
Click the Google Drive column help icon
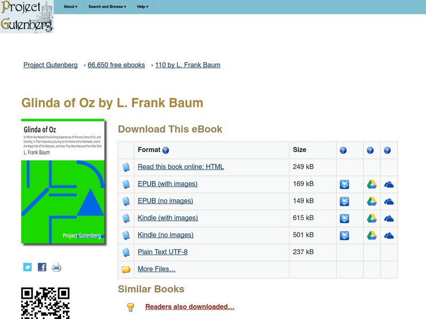pos(370,150)
